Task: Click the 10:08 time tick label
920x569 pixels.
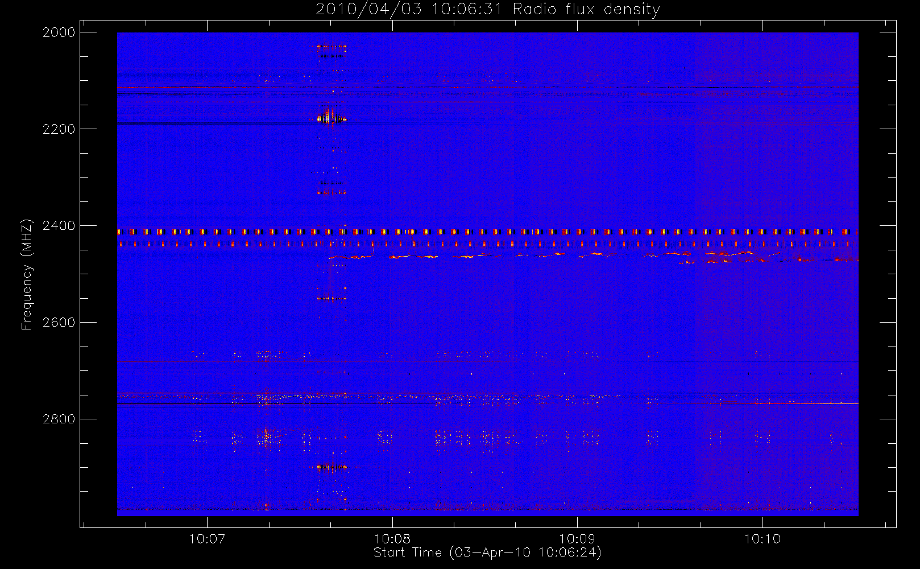Action: 392,539
